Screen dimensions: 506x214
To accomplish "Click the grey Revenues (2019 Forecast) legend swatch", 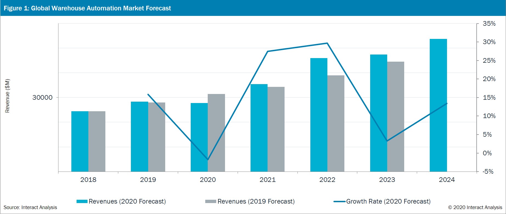I will click(x=210, y=201).
